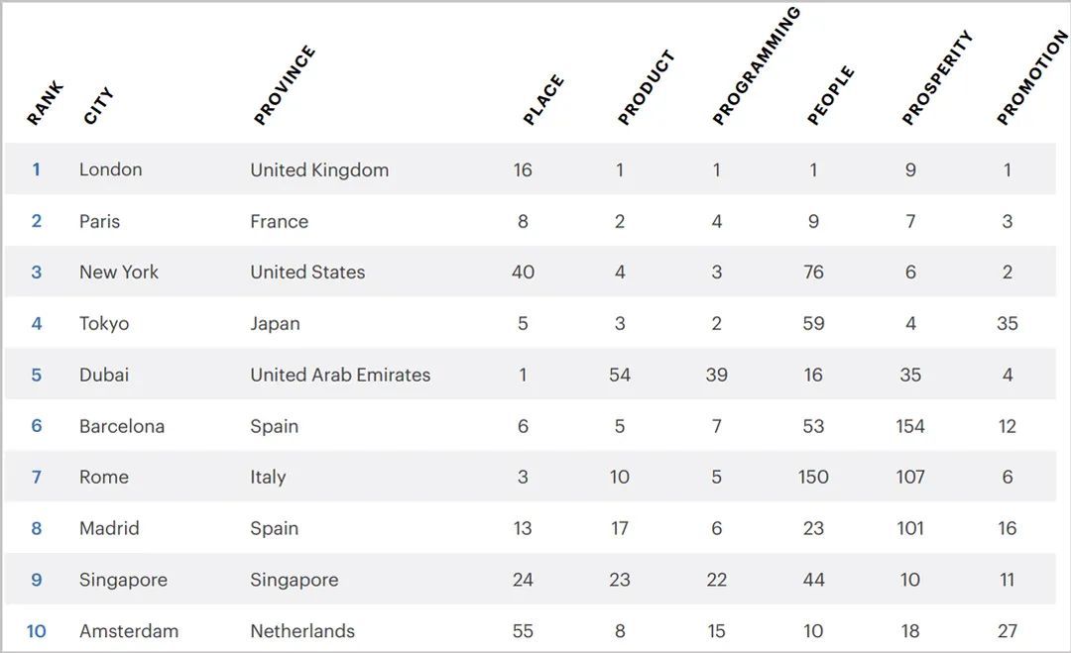This screenshot has width=1071, height=653.
Task: Sort by PROGRAMMING column header
Action: pos(756,66)
